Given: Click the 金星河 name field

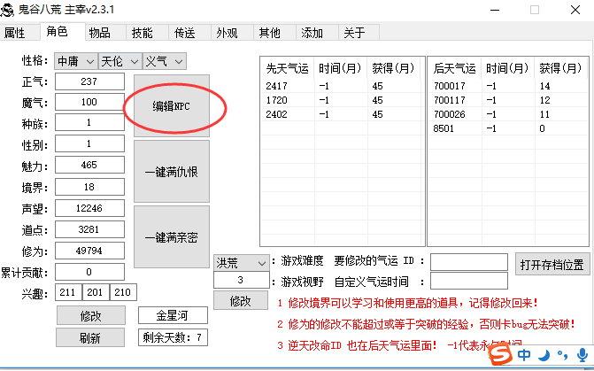Looking at the screenshot, I should click(173, 315).
